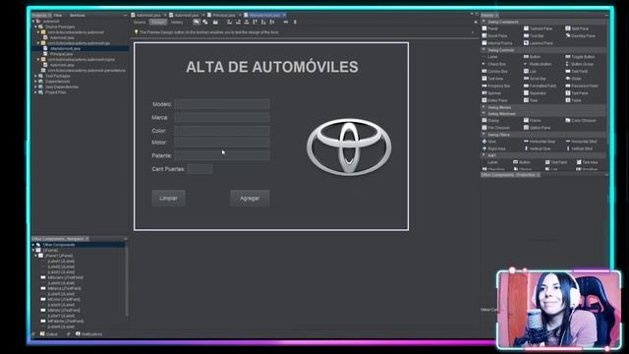Click the Agregar button on the form
Image resolution: width=629 pixels, height=354 pixels.
pos(250,199)
